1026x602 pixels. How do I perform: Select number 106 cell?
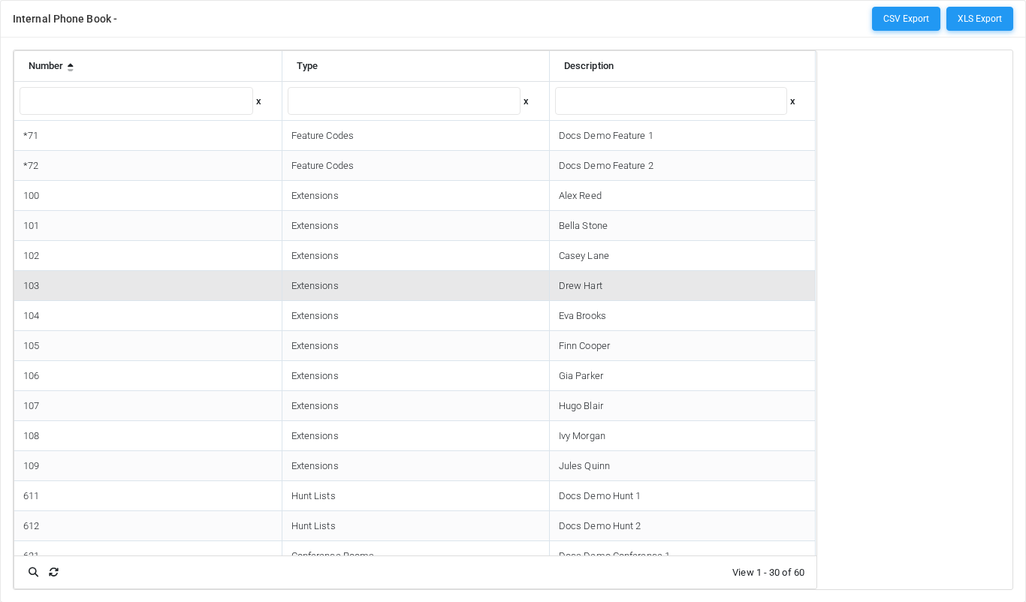(148, 376)
